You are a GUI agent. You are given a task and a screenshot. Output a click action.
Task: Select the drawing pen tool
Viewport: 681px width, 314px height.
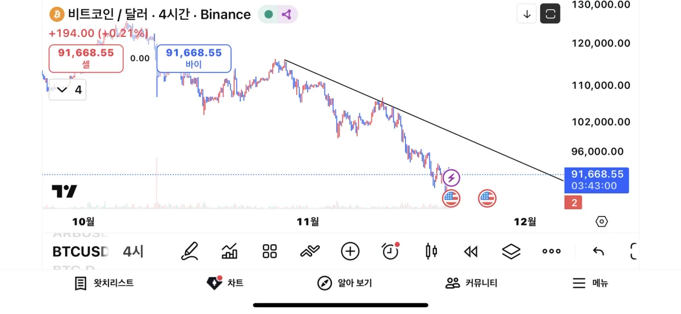[x=190, y=251]
